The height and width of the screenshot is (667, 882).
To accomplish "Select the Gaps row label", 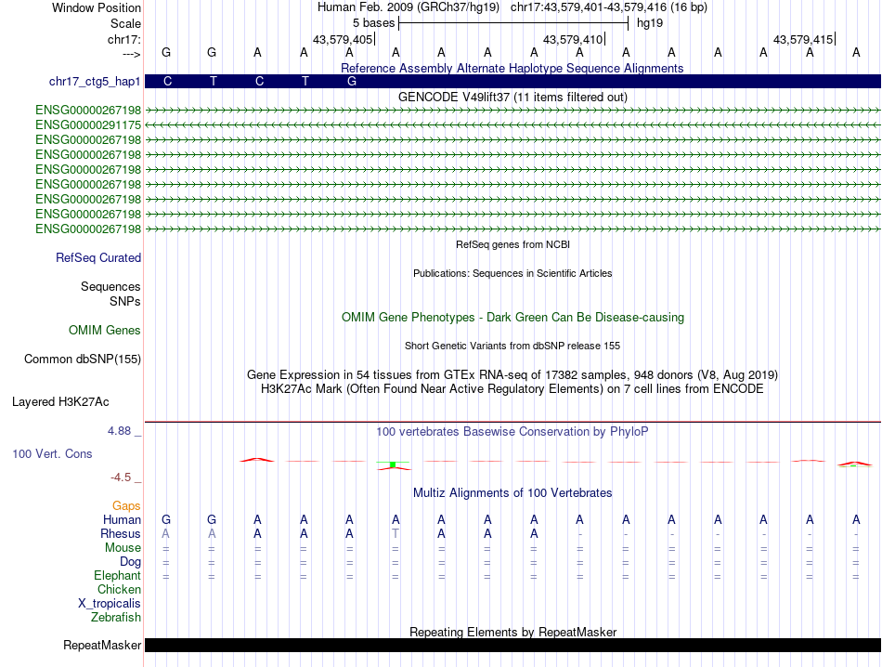I will [x=126, y=506].
